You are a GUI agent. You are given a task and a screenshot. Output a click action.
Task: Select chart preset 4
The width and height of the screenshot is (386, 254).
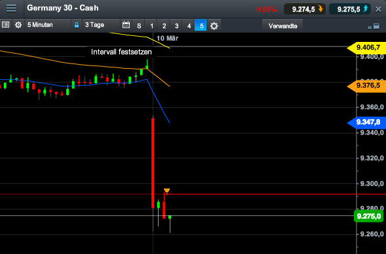189,26
